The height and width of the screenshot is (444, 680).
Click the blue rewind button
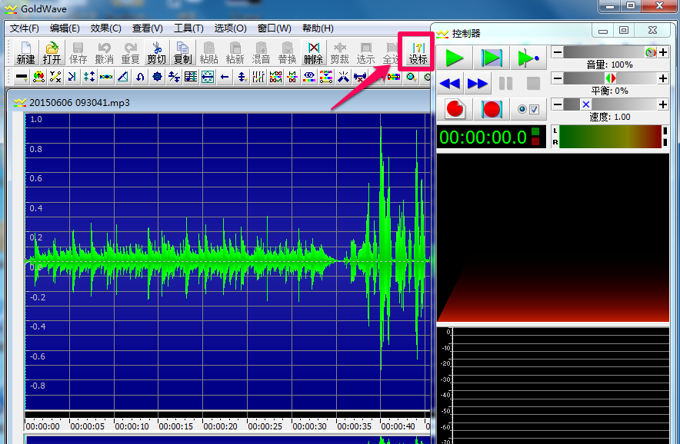coord(450,83)
